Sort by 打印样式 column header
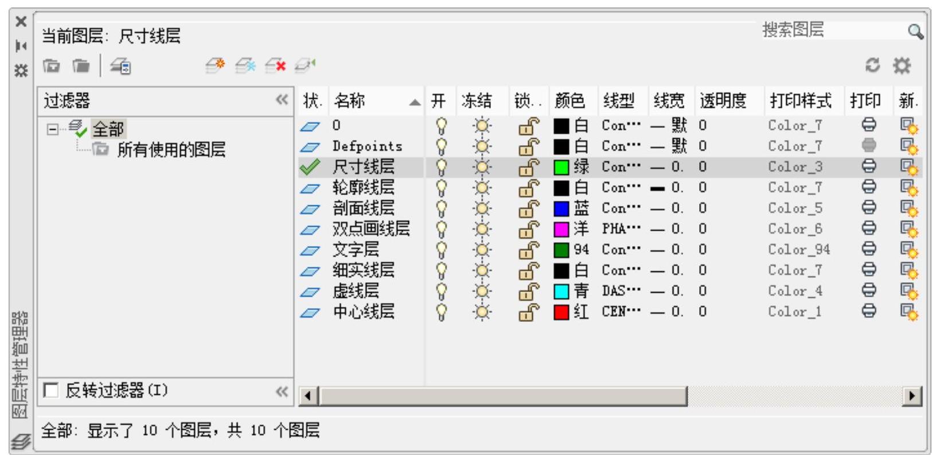This screenshot has height=455, width=932. [x=801, y=101]
